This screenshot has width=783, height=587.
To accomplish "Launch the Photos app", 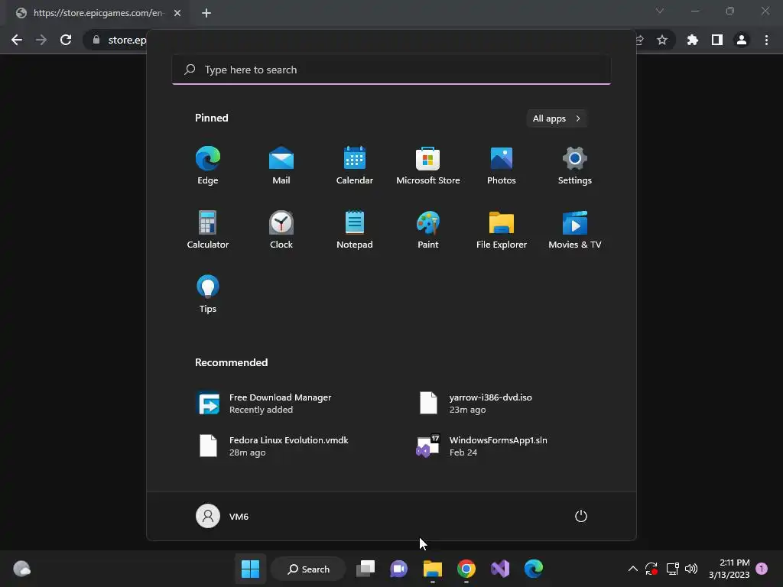I will coord(502,166).
